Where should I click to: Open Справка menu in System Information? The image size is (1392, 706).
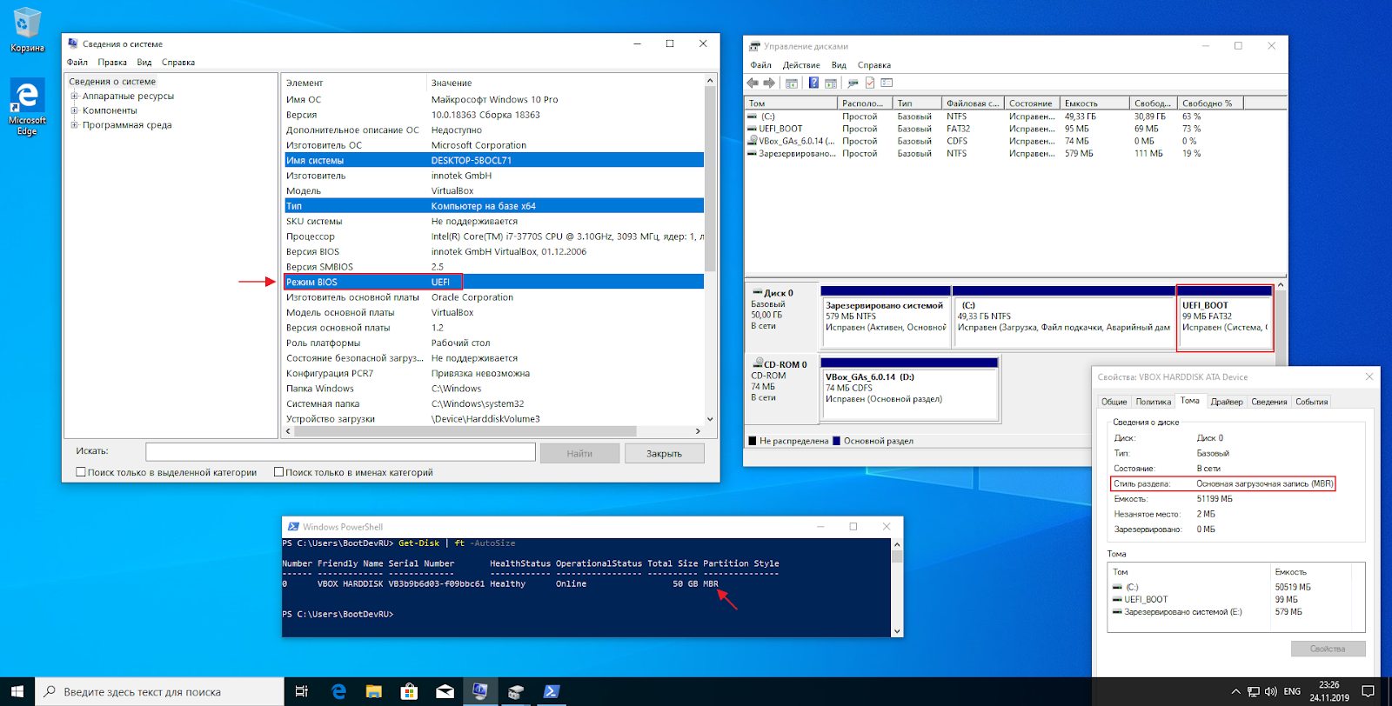coord(178,63)
